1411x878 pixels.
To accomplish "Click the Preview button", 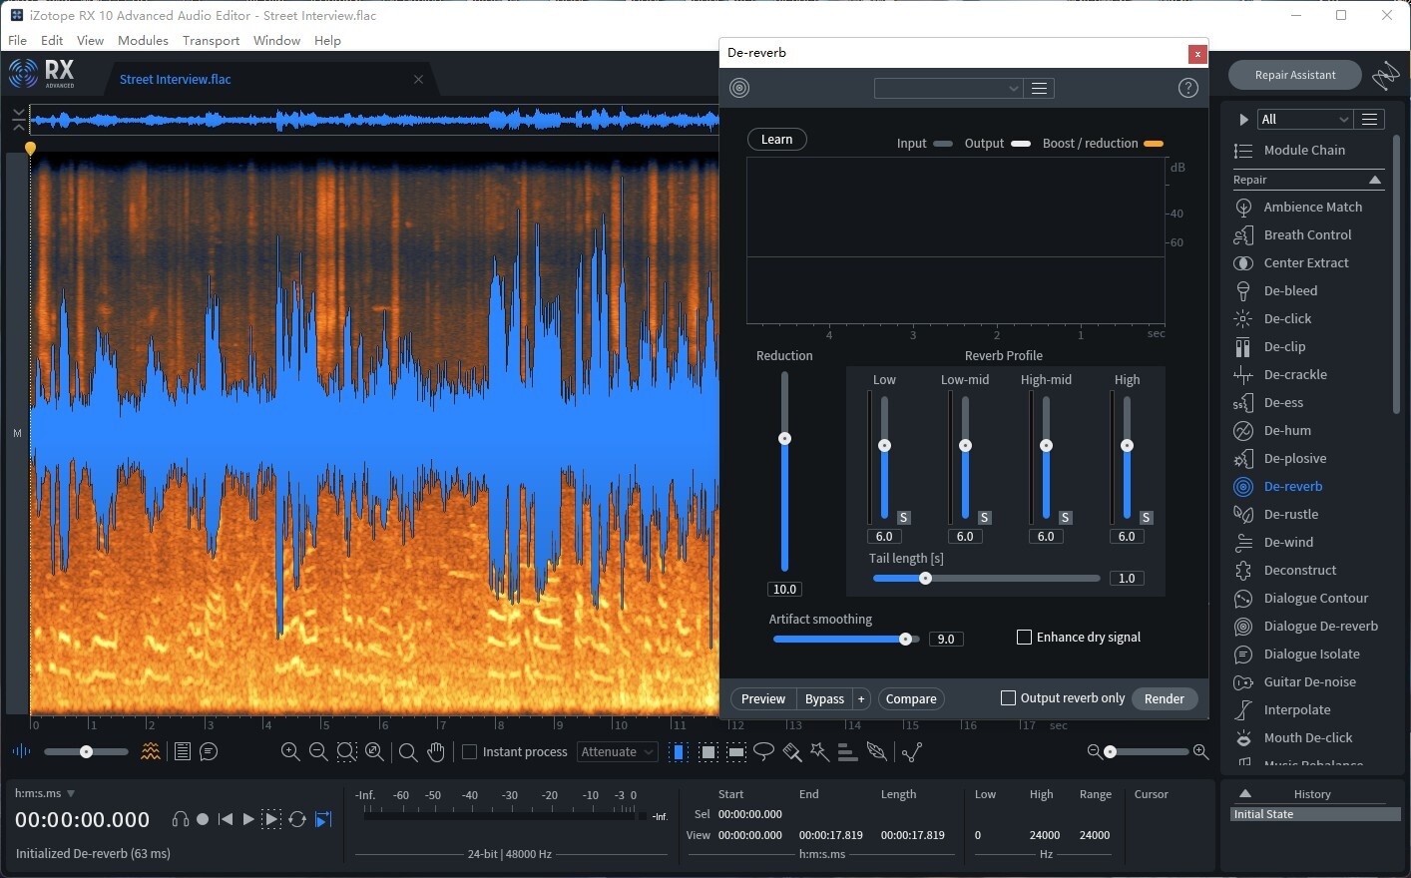I will click(x=763, y=698).
